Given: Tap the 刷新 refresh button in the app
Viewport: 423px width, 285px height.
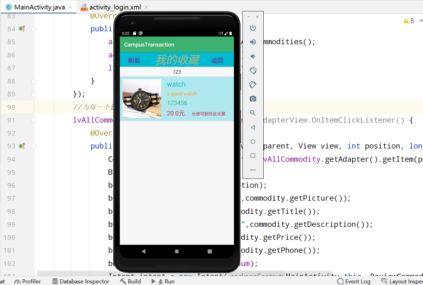Looking at the screenshot, I should click(134, 60).
